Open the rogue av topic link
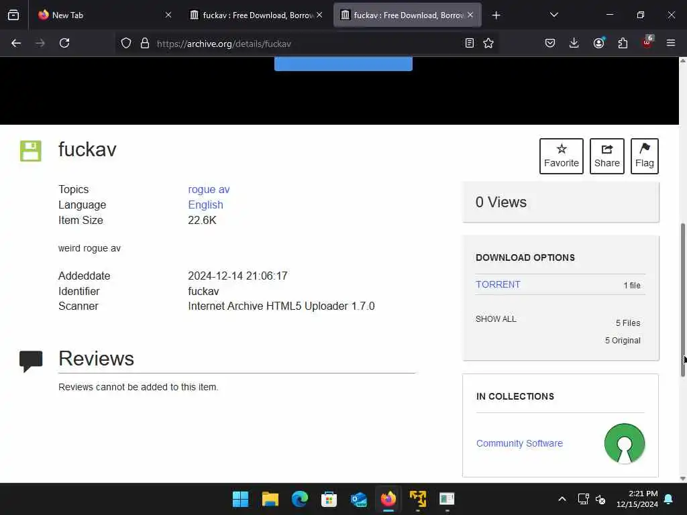 [x=209, y=189]
